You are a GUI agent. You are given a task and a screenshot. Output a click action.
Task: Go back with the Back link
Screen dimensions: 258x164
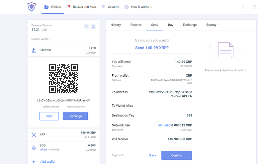(x=153, y=155)
